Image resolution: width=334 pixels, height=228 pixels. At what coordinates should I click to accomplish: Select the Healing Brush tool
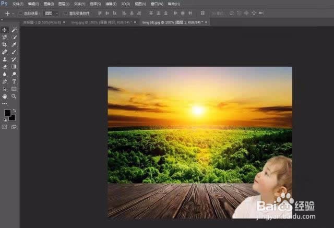5,52
